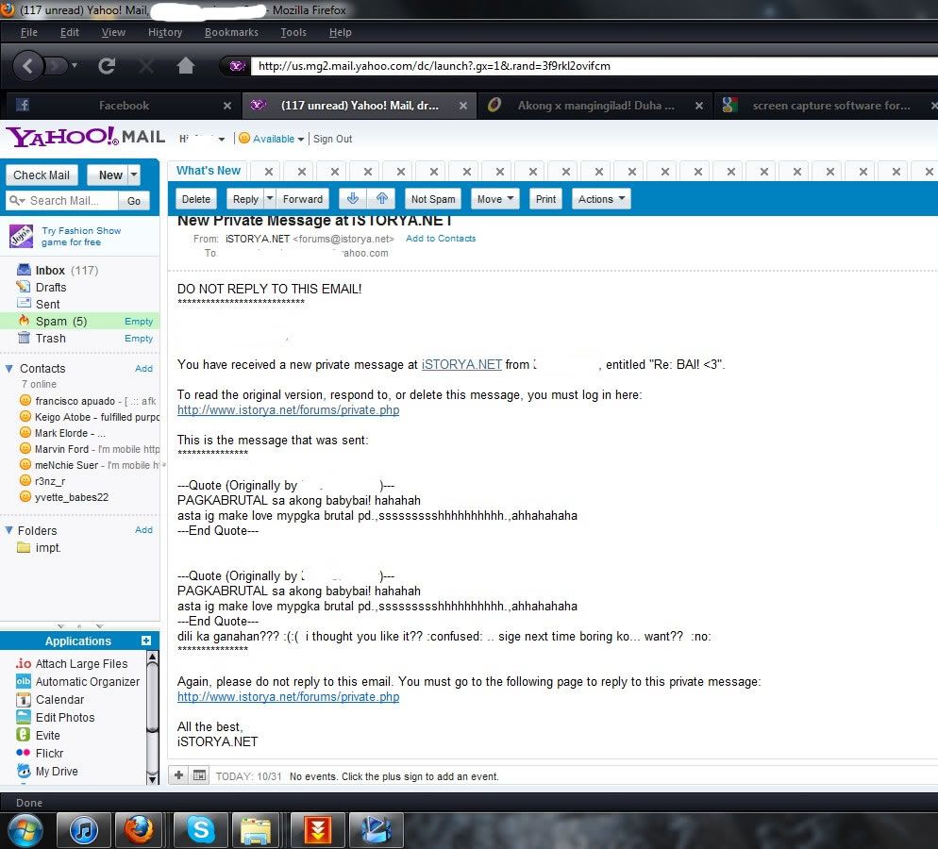Open the calendar grid view icon

click(199, 775)
